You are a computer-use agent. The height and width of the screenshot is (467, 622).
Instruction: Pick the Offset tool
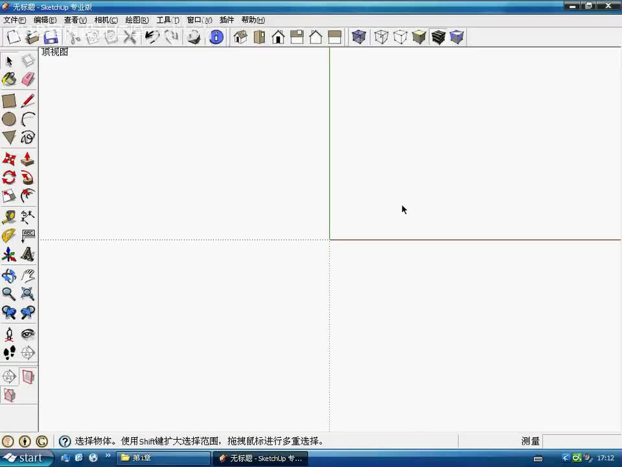coord(28,196)
